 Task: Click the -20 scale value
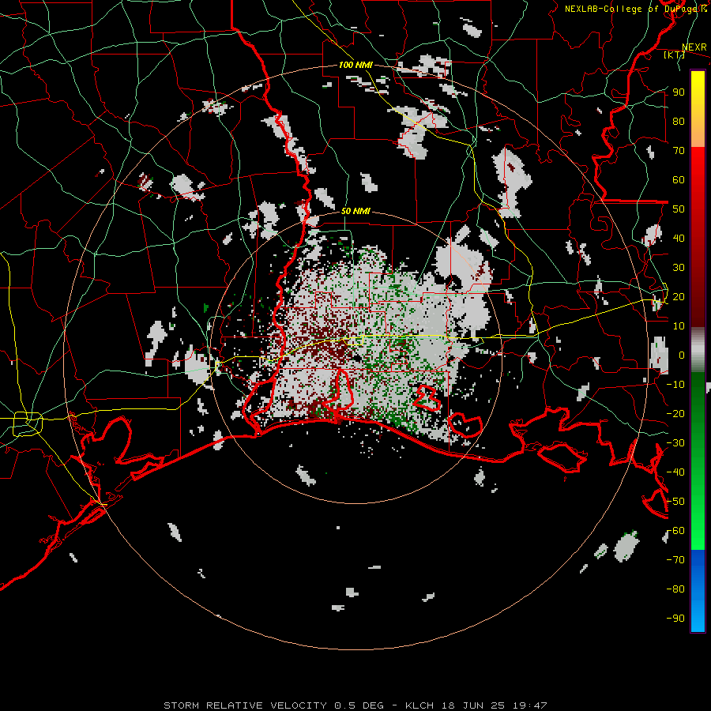[x=675, y=414]
